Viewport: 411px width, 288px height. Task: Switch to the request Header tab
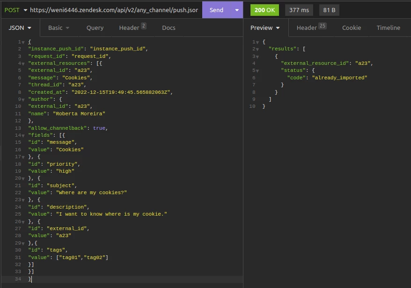[132, 28]
